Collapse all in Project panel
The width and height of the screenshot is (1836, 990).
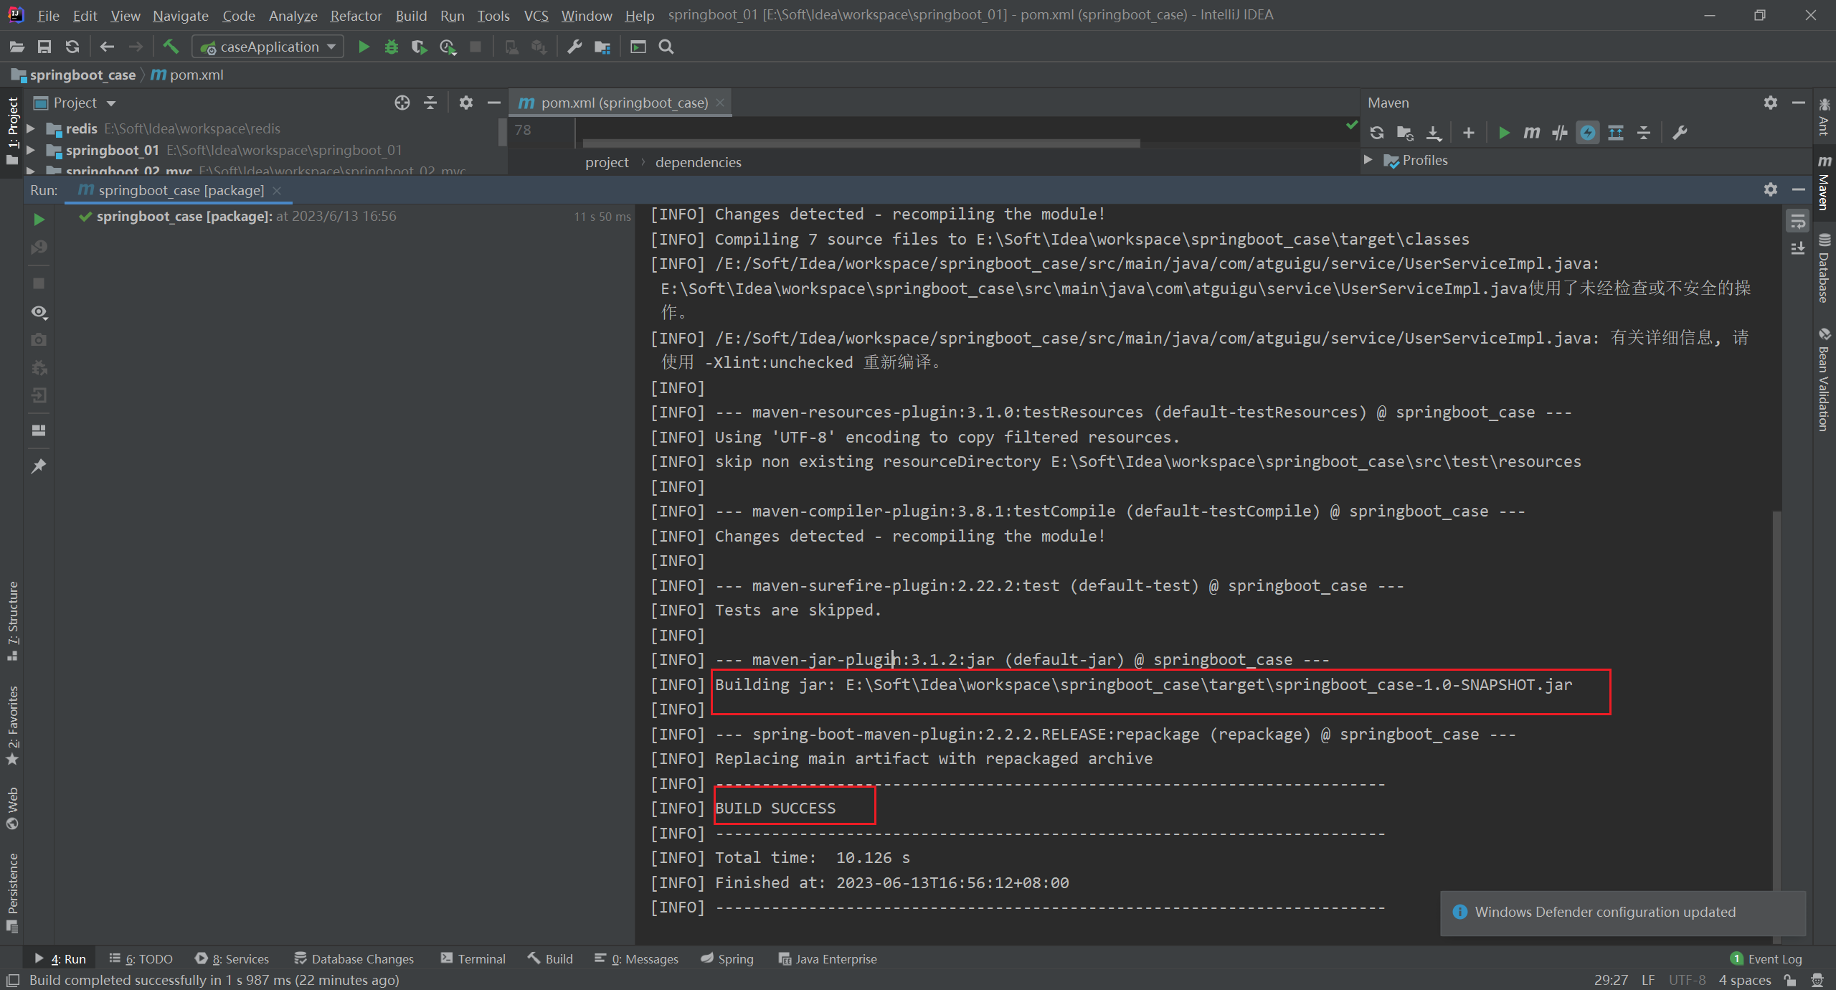tap(430, 103)
